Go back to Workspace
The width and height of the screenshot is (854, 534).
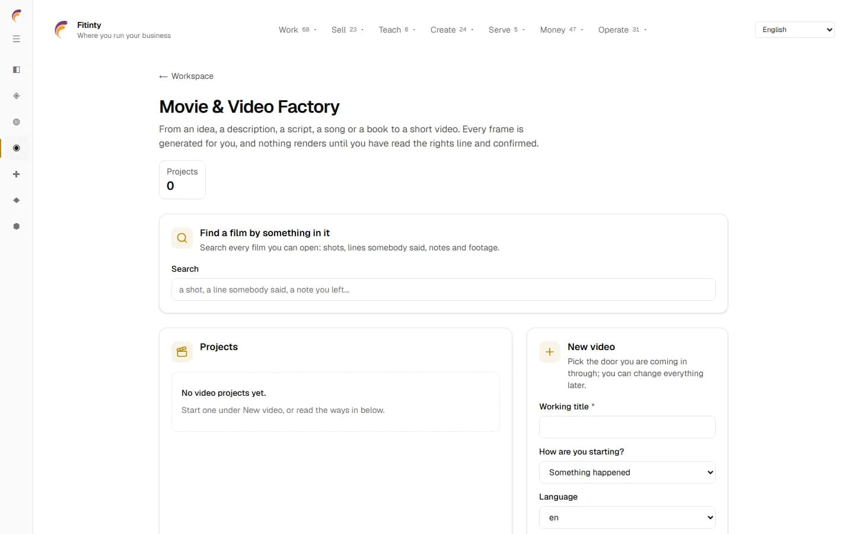tap(186, 76)
